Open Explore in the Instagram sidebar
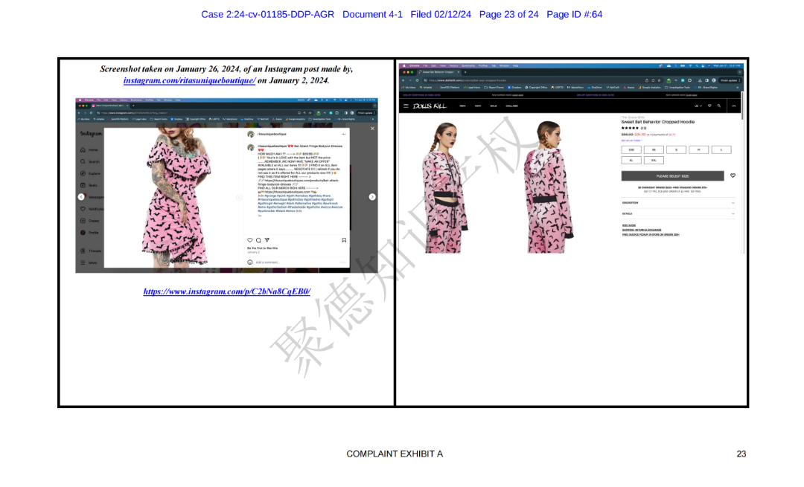The image size is (804, 487). point(90,173)
